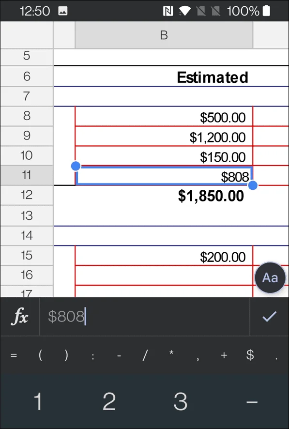
Task: Tap the formula bar input showing $808
Action: (x=145, y=317)
